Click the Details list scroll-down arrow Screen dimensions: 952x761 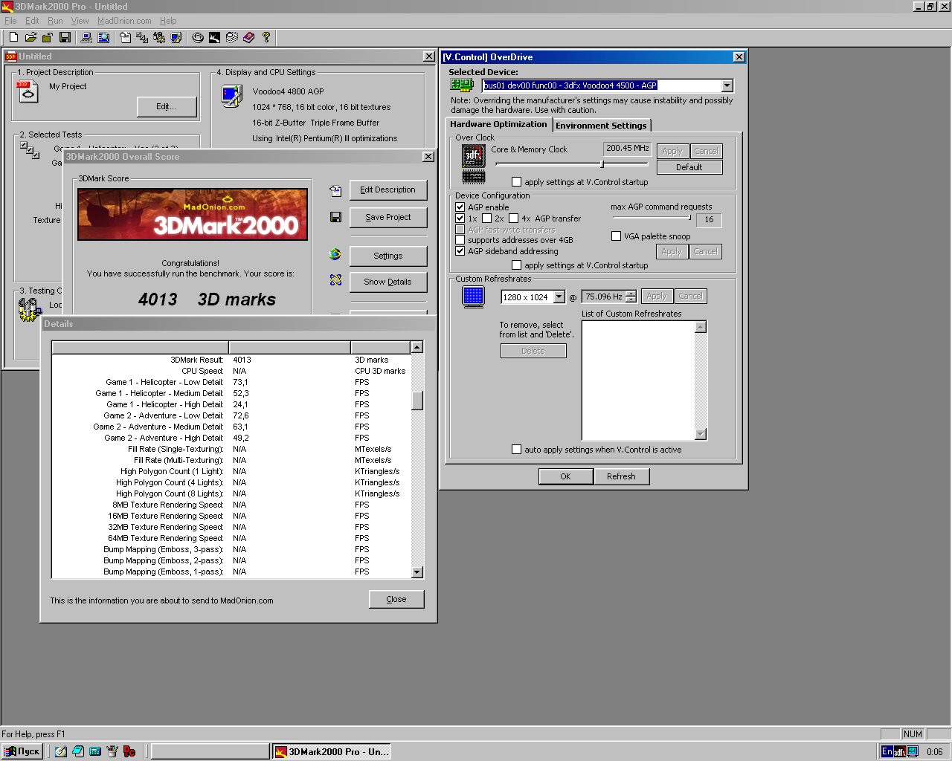(x=417, y=572)
